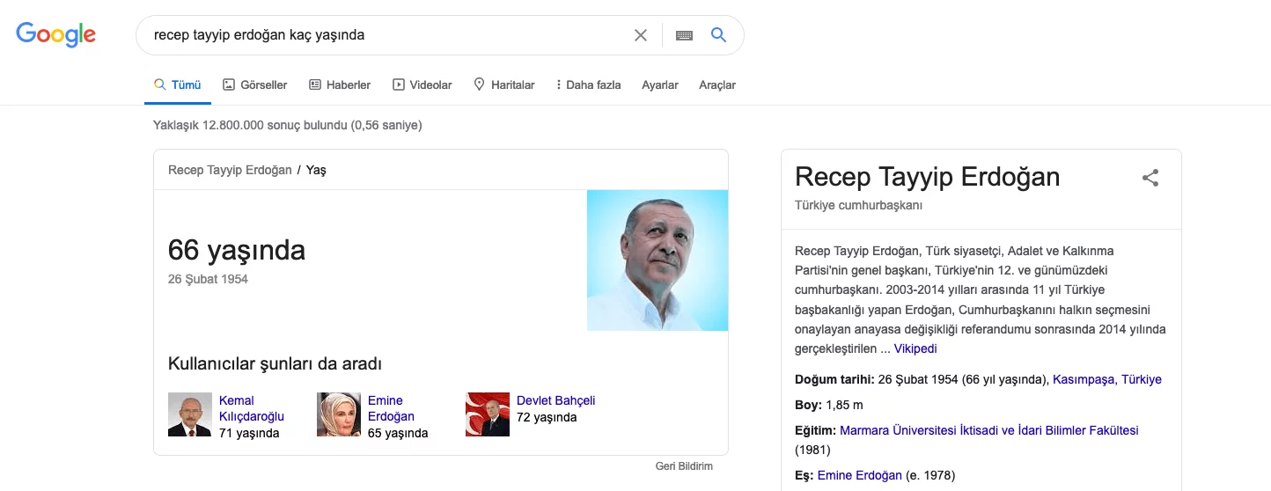Click the Videolar play icon
The image size is (1271, 491).
click(x=399, y=85)
